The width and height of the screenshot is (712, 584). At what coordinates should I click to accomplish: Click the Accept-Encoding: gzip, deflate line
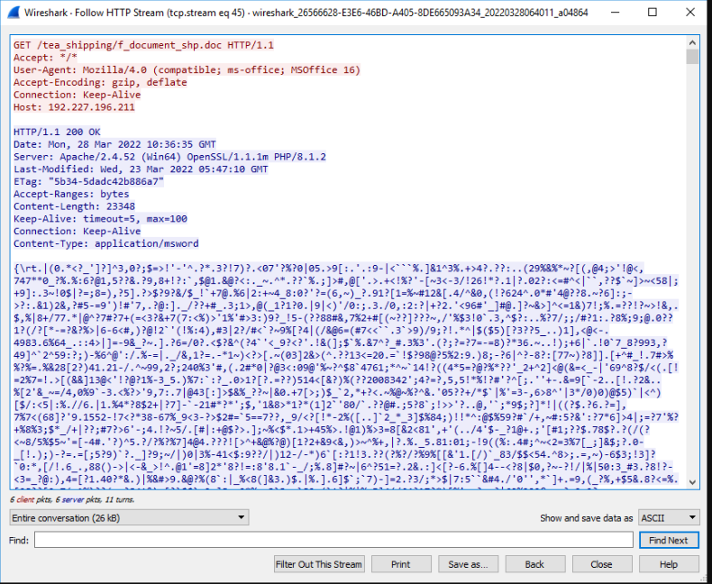pyautogui.click(x=100, y=82)
